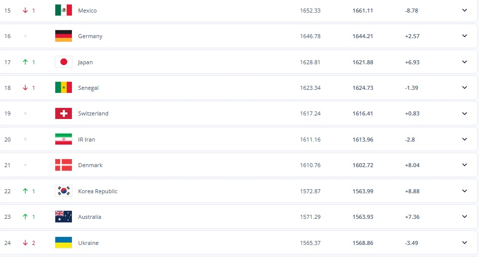Click the Ukraine flag icon

pyautogui.click(x=63, y=243)
